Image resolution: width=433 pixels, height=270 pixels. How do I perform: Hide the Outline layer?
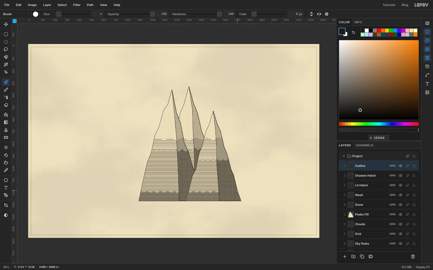(x=401, y=166)
